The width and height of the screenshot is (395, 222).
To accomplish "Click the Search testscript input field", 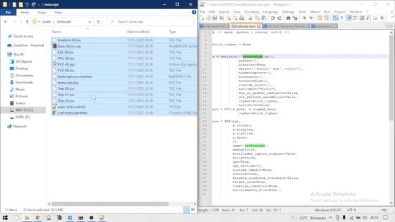I will [150, 22].
